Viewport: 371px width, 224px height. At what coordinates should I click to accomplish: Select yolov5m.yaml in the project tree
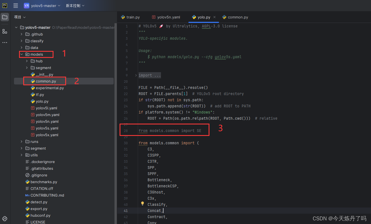pyautogui.click(x=45, y=115)
